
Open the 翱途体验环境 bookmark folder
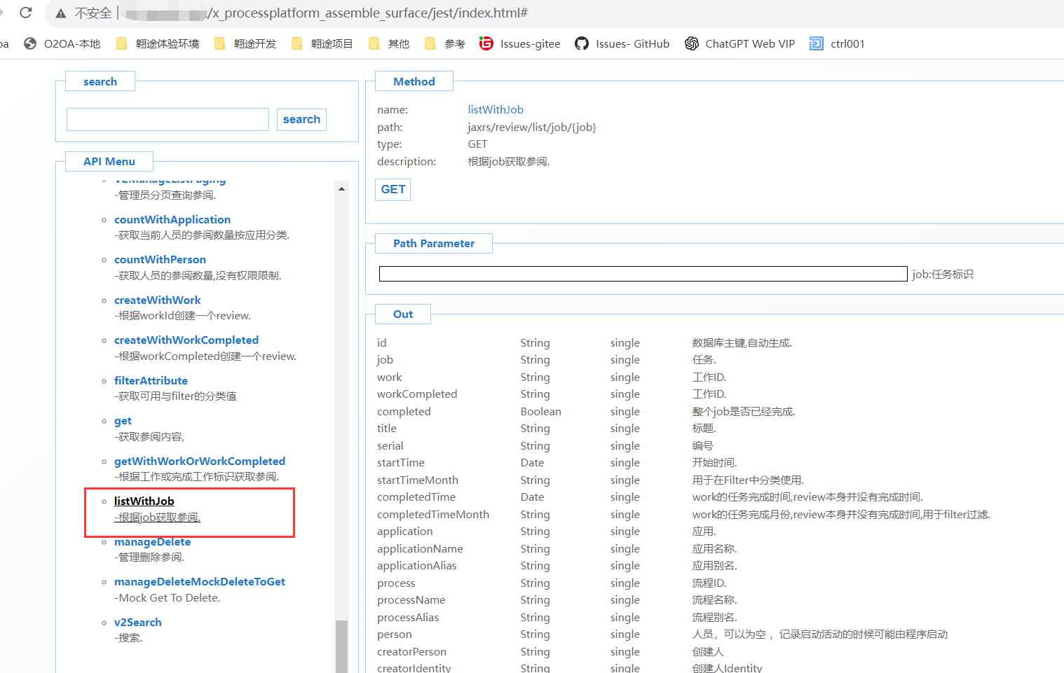pos(158,43)
